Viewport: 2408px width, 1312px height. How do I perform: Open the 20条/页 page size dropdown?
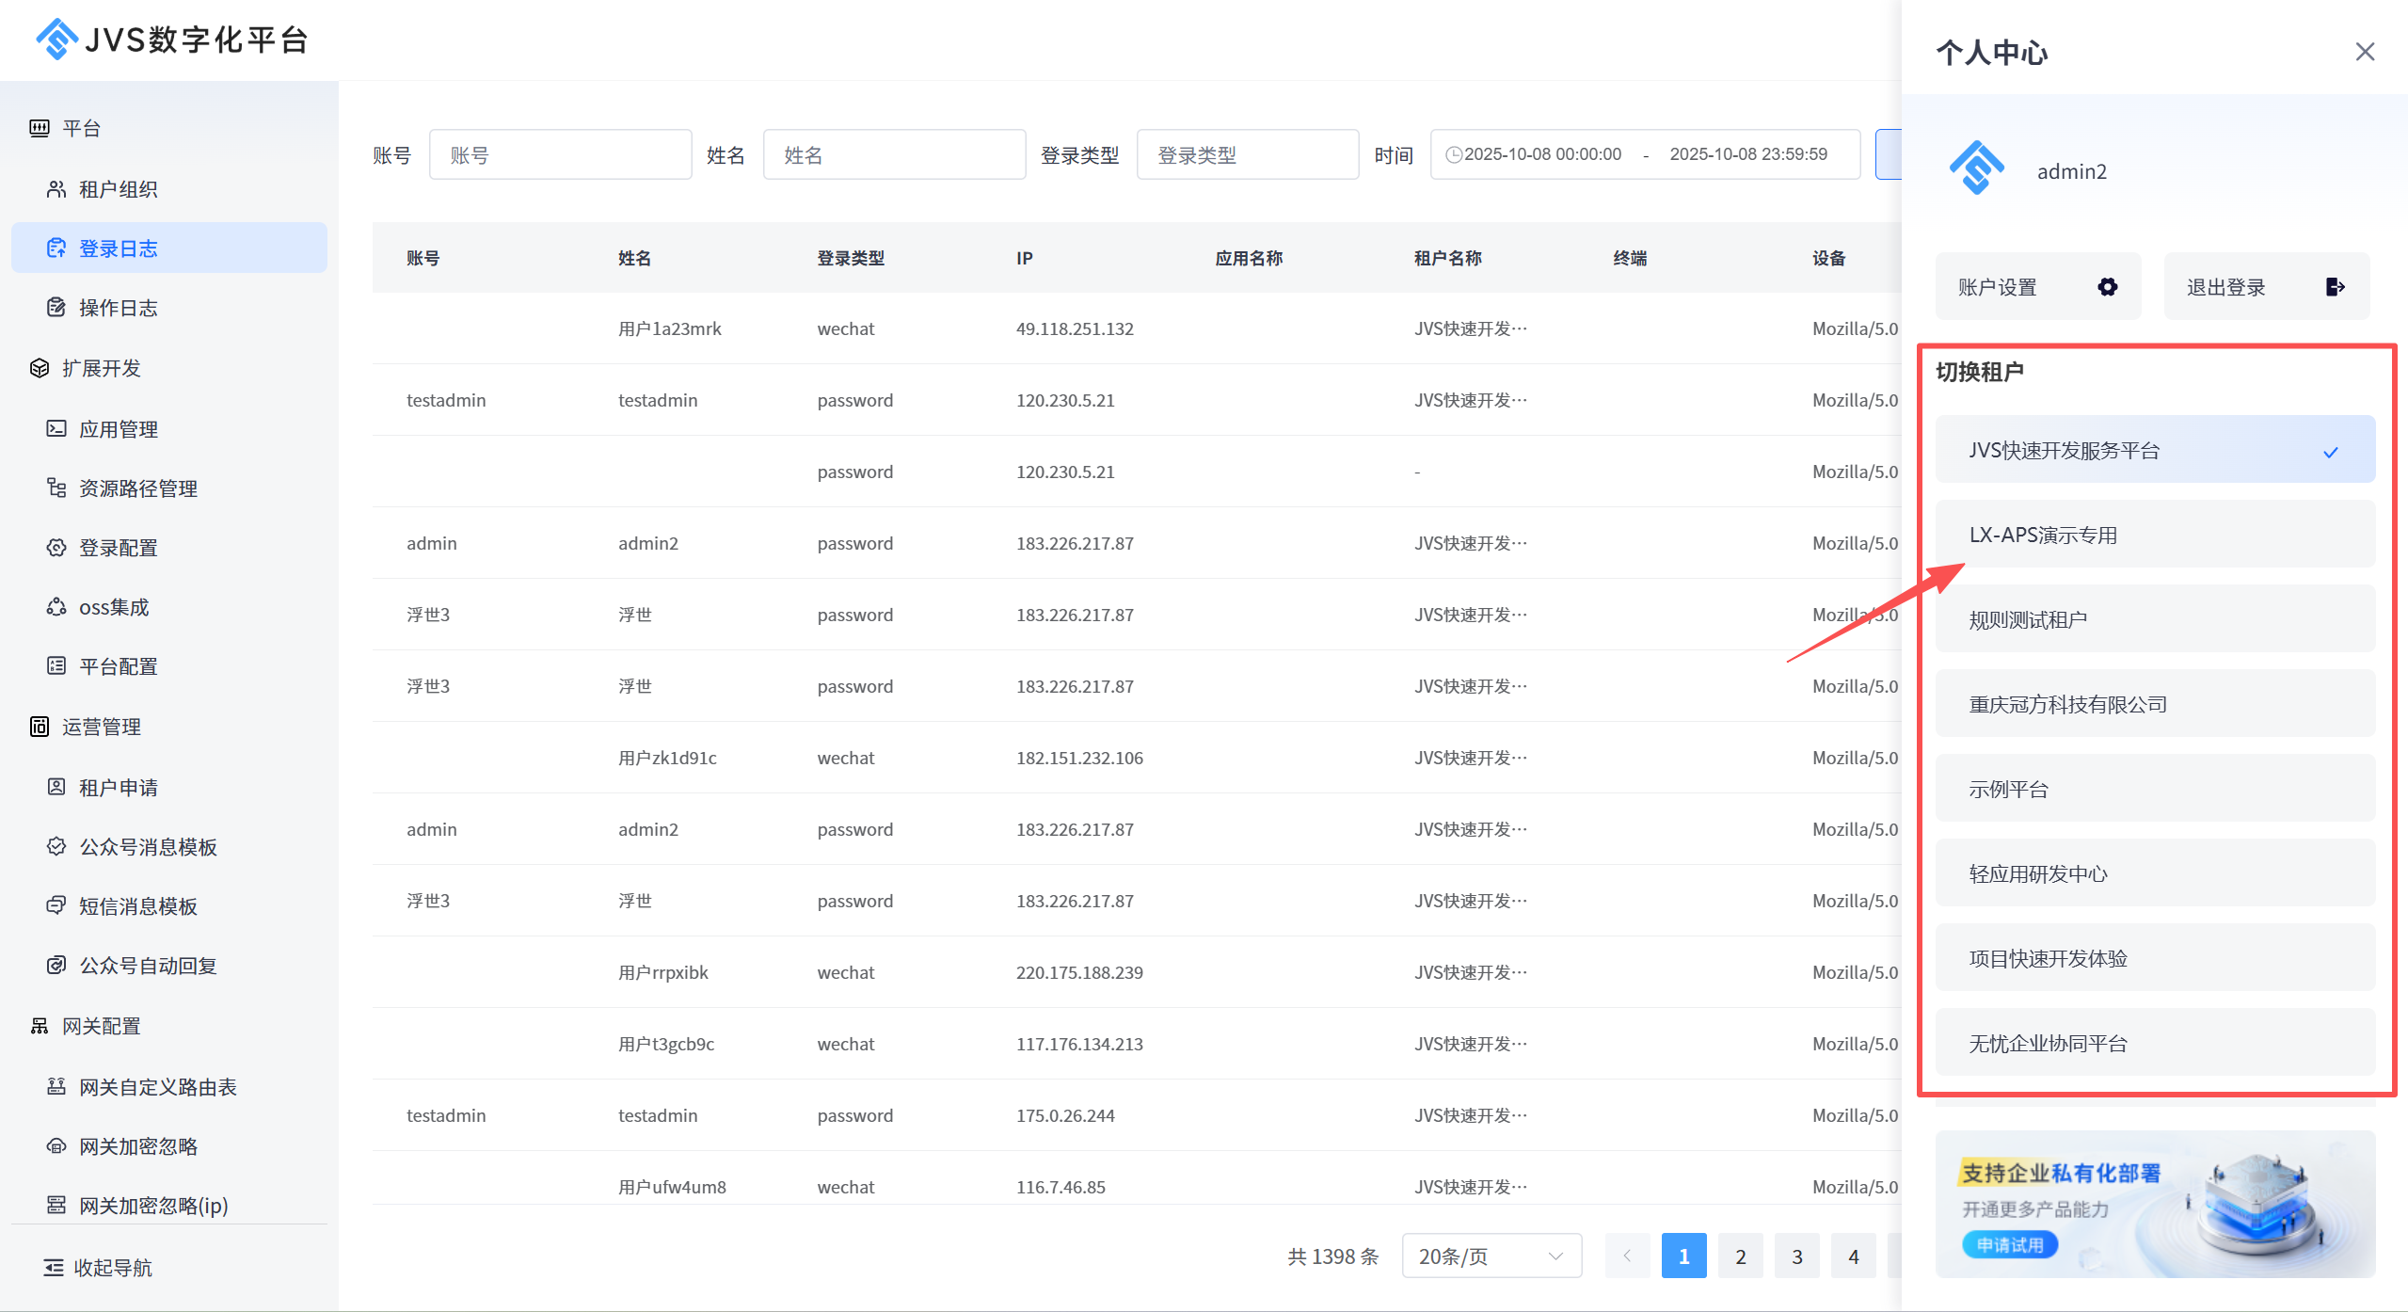[x=1491, y=1256]
